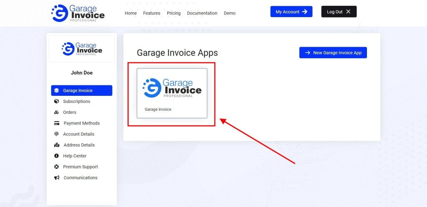
Task: Open the Garage Invoice app card logo
Action: [172, 87]
